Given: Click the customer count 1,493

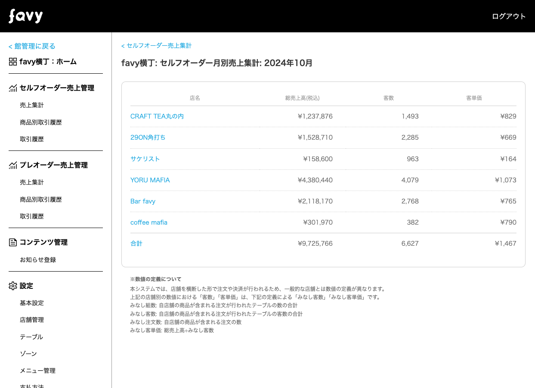Looking at the screenshot, I should point(410,116).
